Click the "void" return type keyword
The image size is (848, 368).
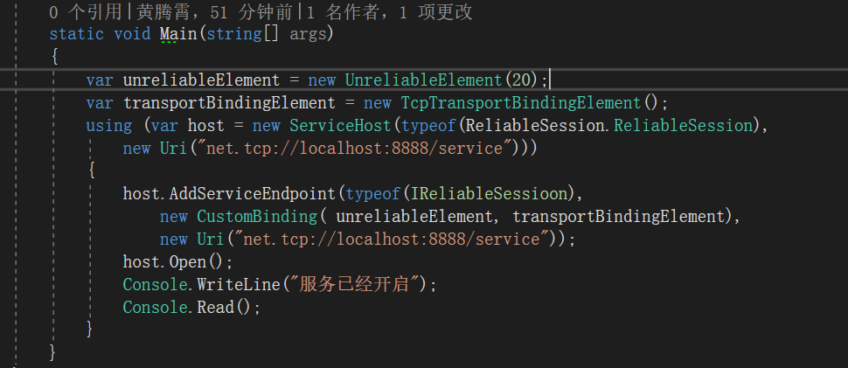tap(131, 34)
